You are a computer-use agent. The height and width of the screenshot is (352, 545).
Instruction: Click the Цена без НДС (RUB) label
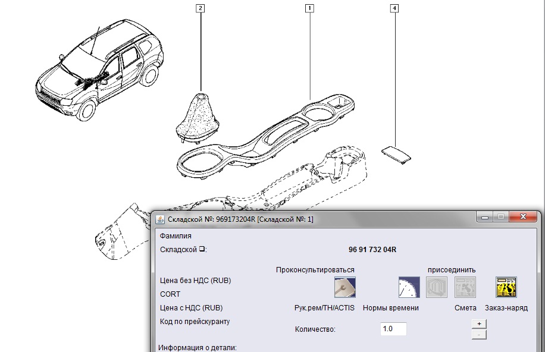(195, 281)
